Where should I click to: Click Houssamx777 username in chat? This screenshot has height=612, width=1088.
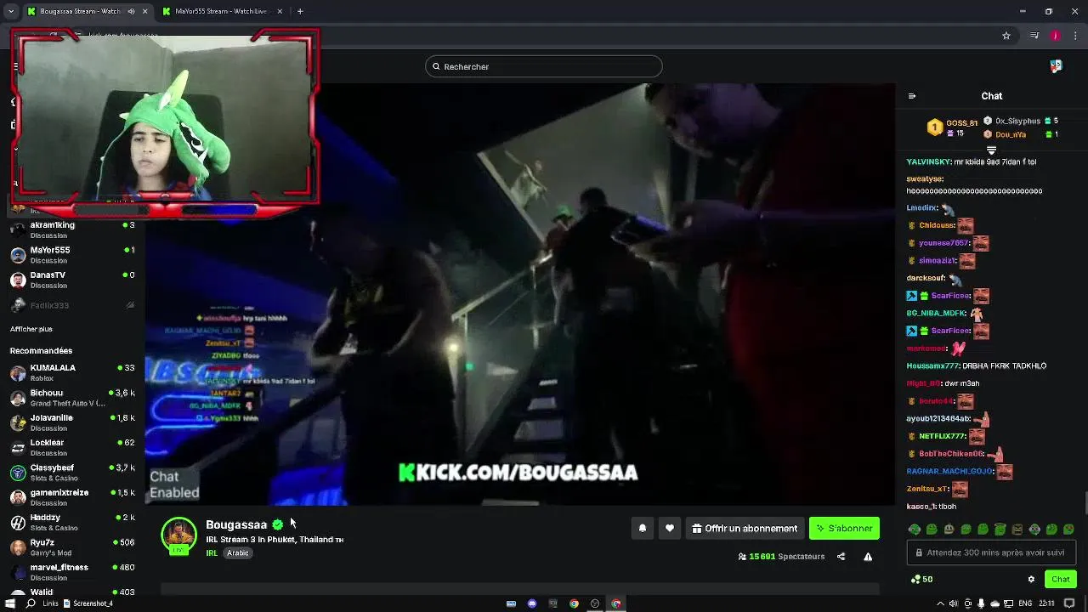(933, 366)
